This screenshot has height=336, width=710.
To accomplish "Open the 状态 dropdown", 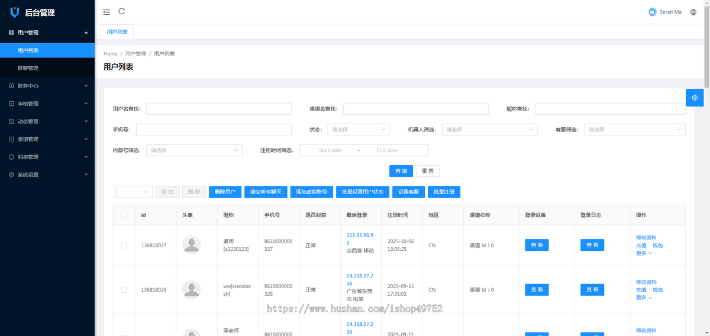I will point(359,130).
